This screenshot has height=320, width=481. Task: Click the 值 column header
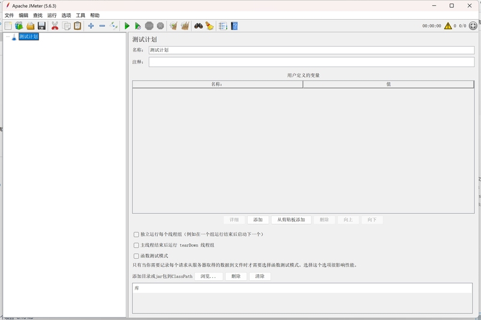[x=388, y=84]
